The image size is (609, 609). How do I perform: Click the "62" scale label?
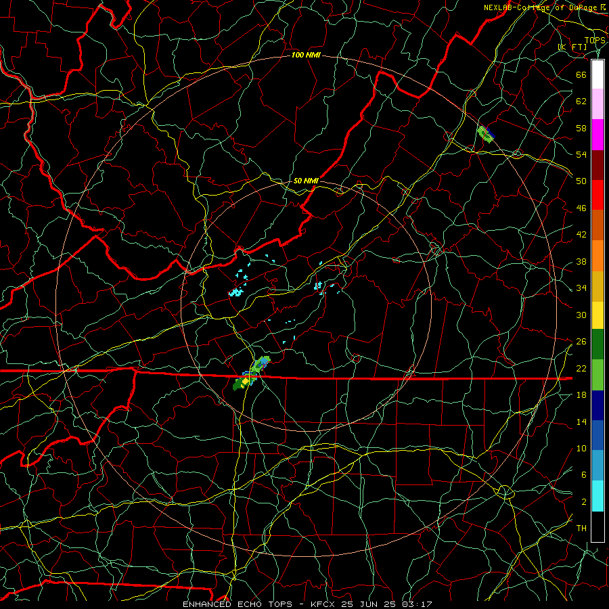581,101
